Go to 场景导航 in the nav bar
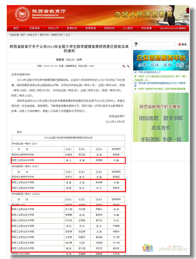Image resolution: width=196 pixels, height=259 pixels. point(34,28)
